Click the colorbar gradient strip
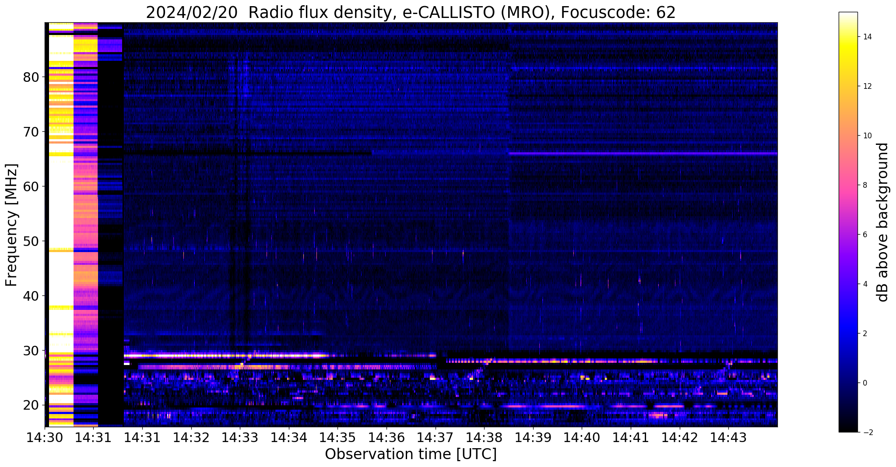The width and height of the screenshot is (896, 467). click(848, 222)
